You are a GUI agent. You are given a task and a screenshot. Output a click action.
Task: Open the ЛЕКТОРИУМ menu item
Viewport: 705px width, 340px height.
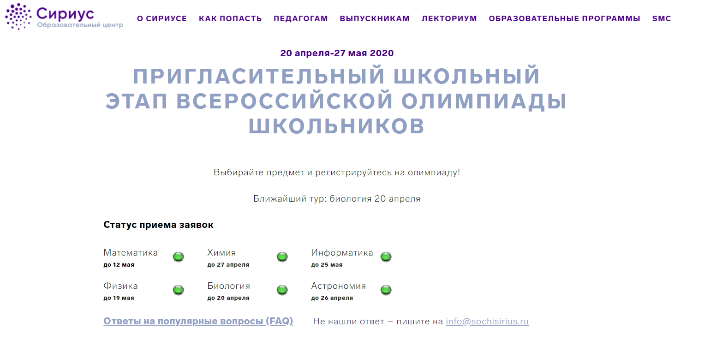coord(449,19)
